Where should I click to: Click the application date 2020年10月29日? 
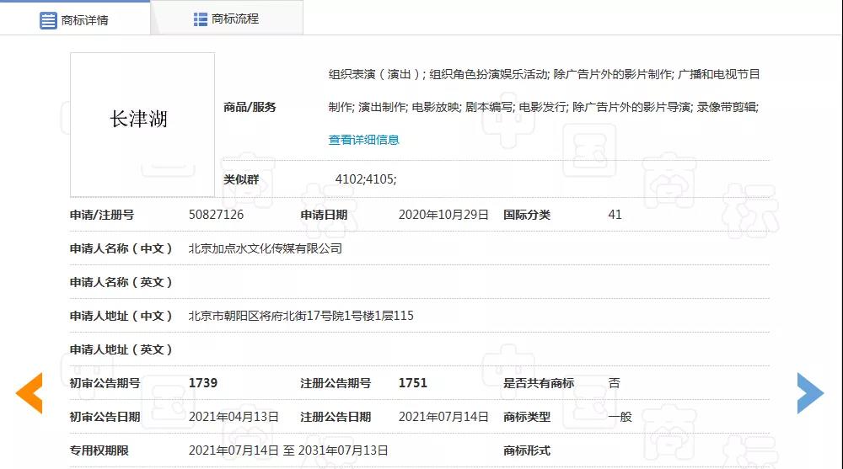443,215
